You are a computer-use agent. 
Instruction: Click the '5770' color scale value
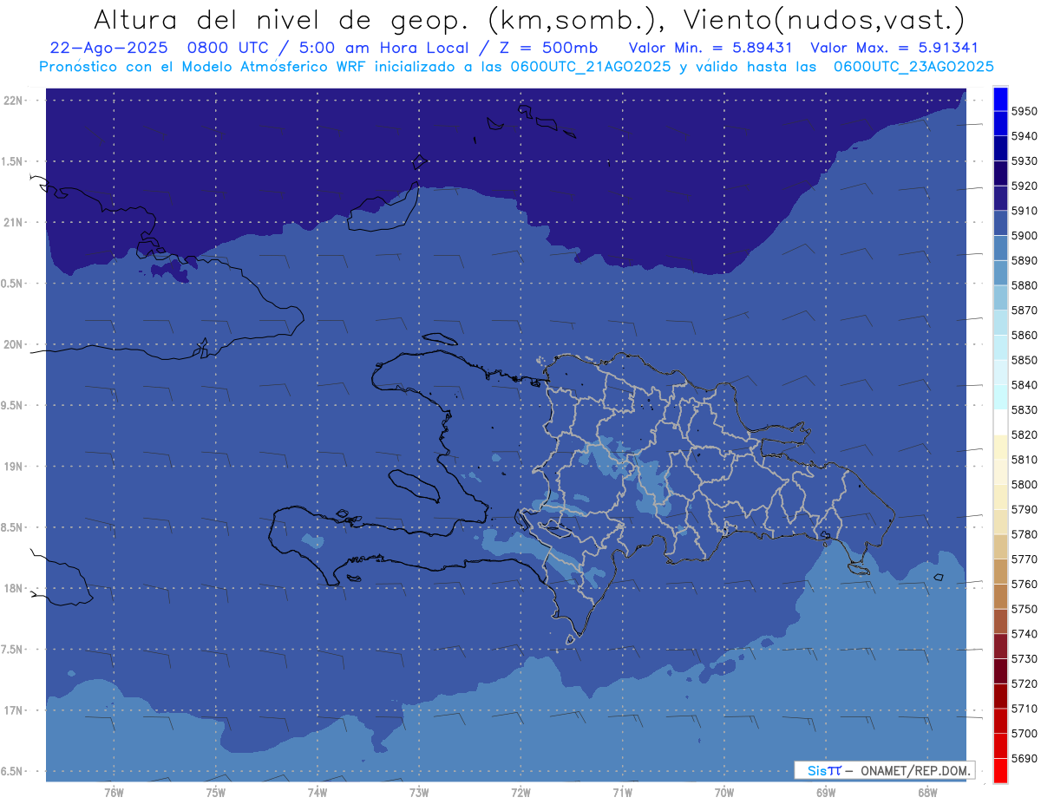point(1025,559)
